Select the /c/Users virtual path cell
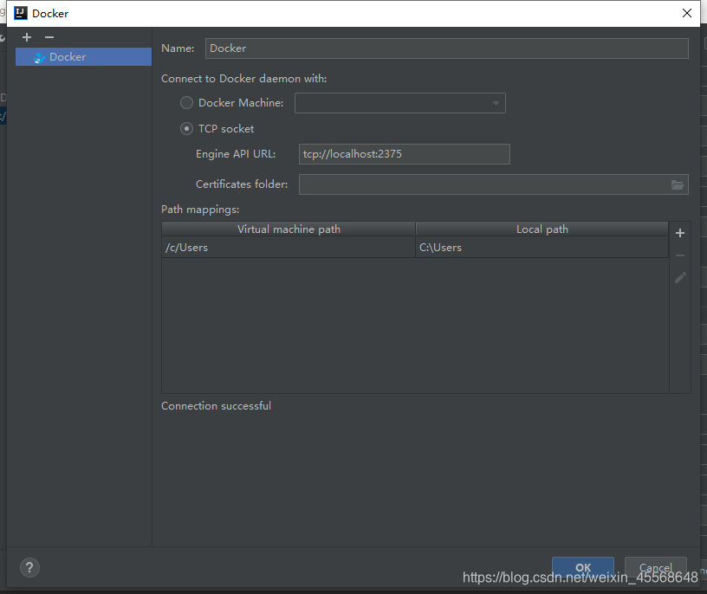Image resolution: width=707 pixels, height=594 pixels. click(x=289, y=248)
